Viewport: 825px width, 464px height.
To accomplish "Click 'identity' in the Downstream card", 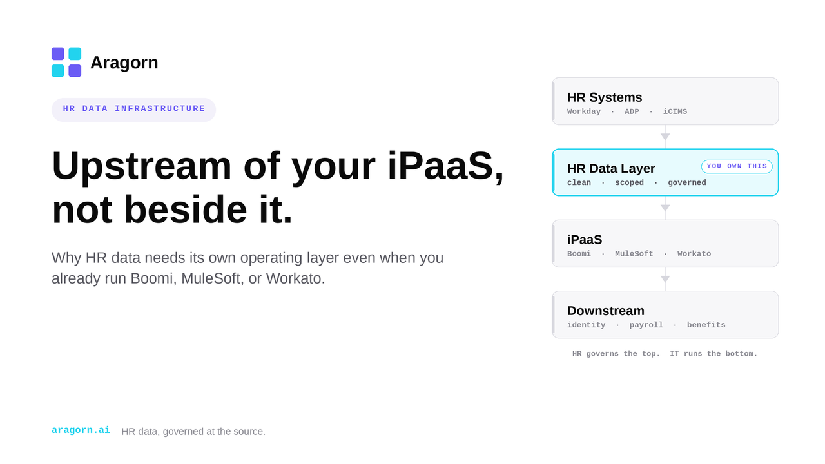I will (x=587, y=325).
